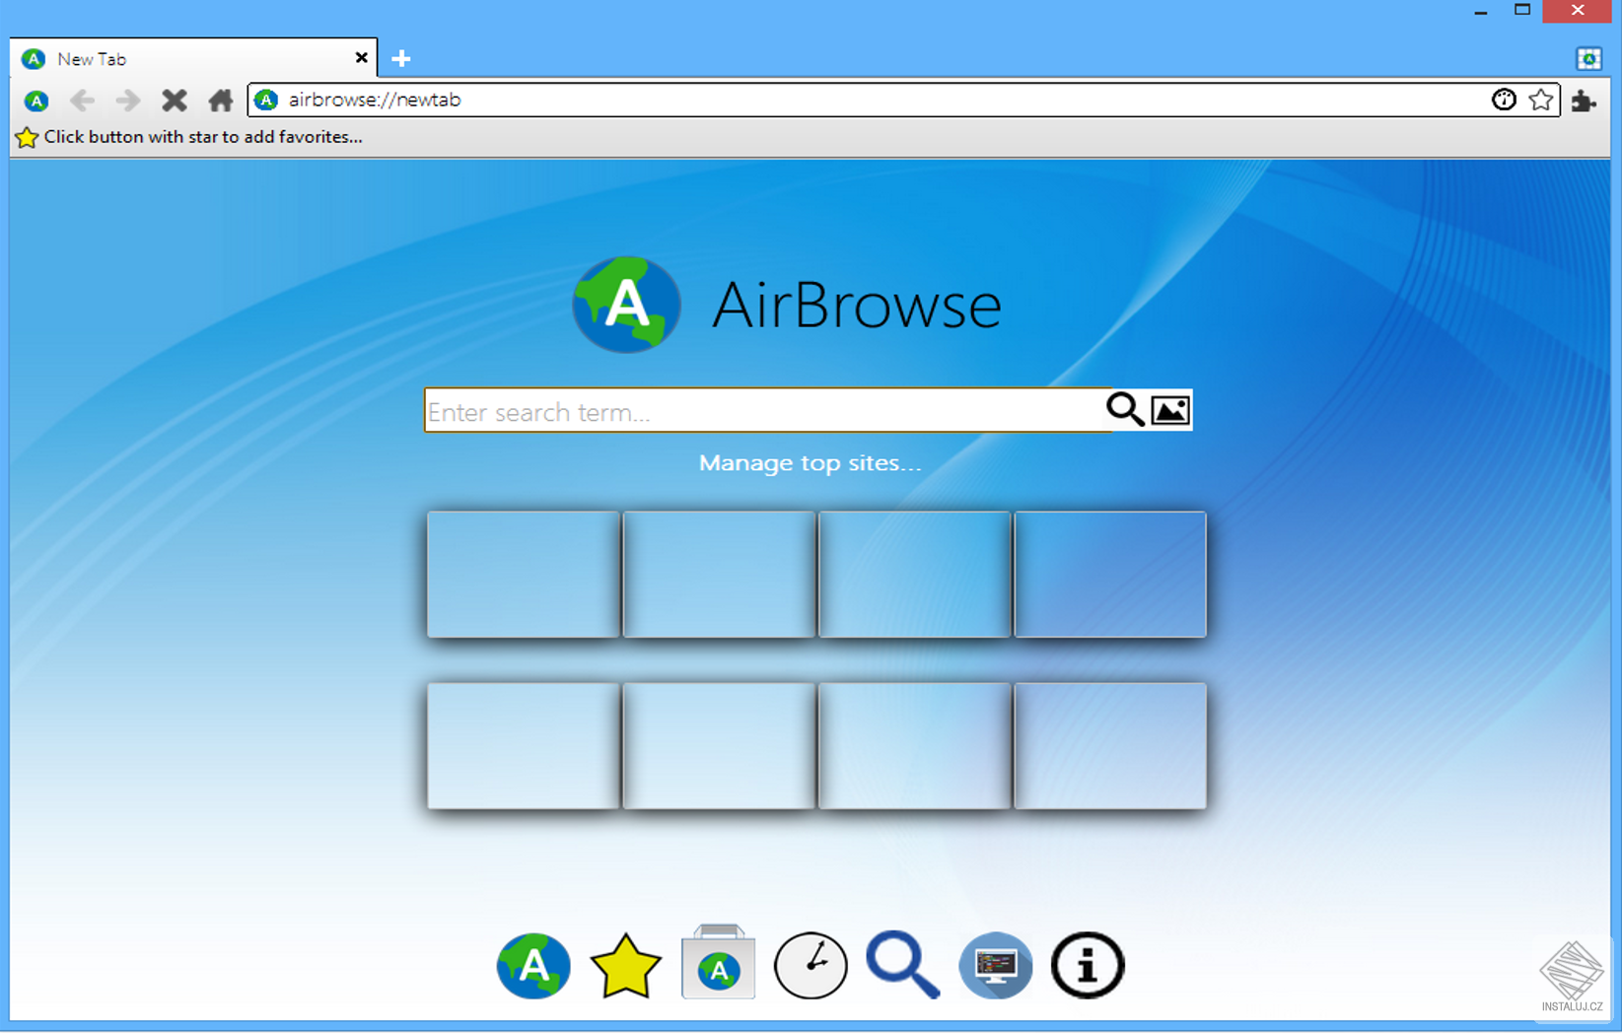Viewport: 1622px width, 1033px height.
Task: Close the New Tab tab
Action: point(361,58)
